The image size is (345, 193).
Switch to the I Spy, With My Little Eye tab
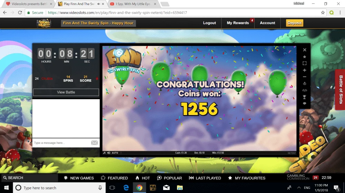(x=133, y=4)
